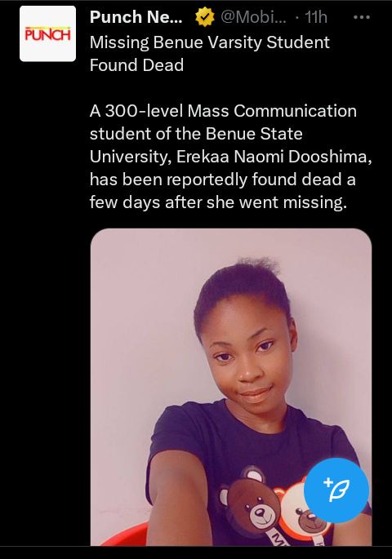Click the 'Found Dead' headline line
The height and width of the screenshot is (559, 392).
click(x=136, y=65)
